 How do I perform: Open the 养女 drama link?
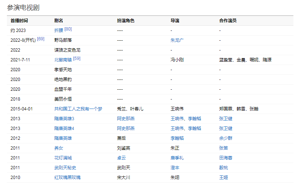(x=59, y=148)
